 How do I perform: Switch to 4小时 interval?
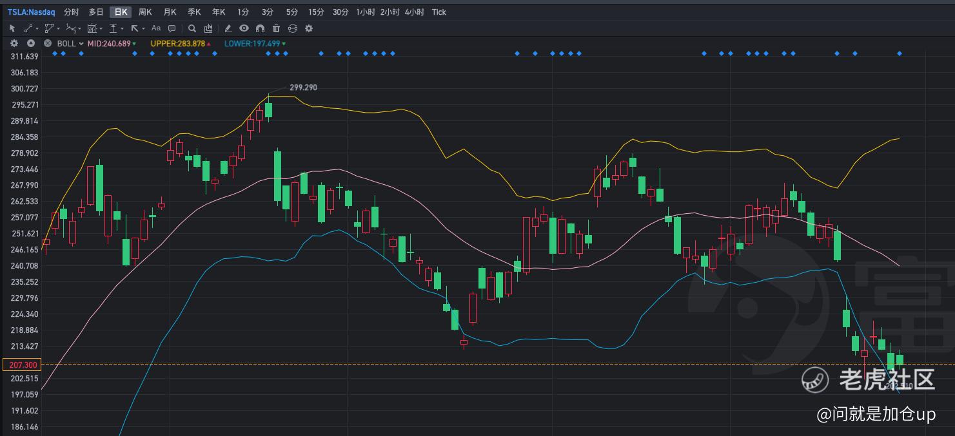coord(415,12)
